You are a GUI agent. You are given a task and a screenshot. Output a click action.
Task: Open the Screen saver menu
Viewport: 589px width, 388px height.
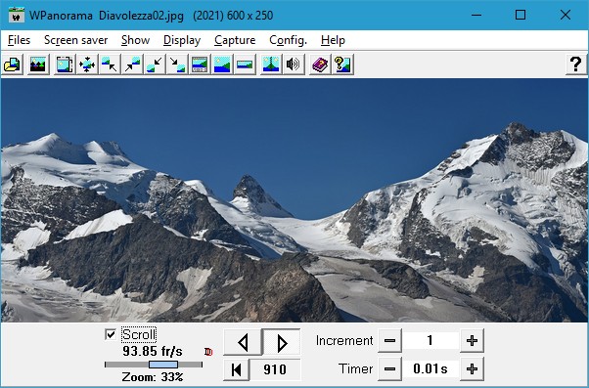pyautogui.click(x=76, y=40)
